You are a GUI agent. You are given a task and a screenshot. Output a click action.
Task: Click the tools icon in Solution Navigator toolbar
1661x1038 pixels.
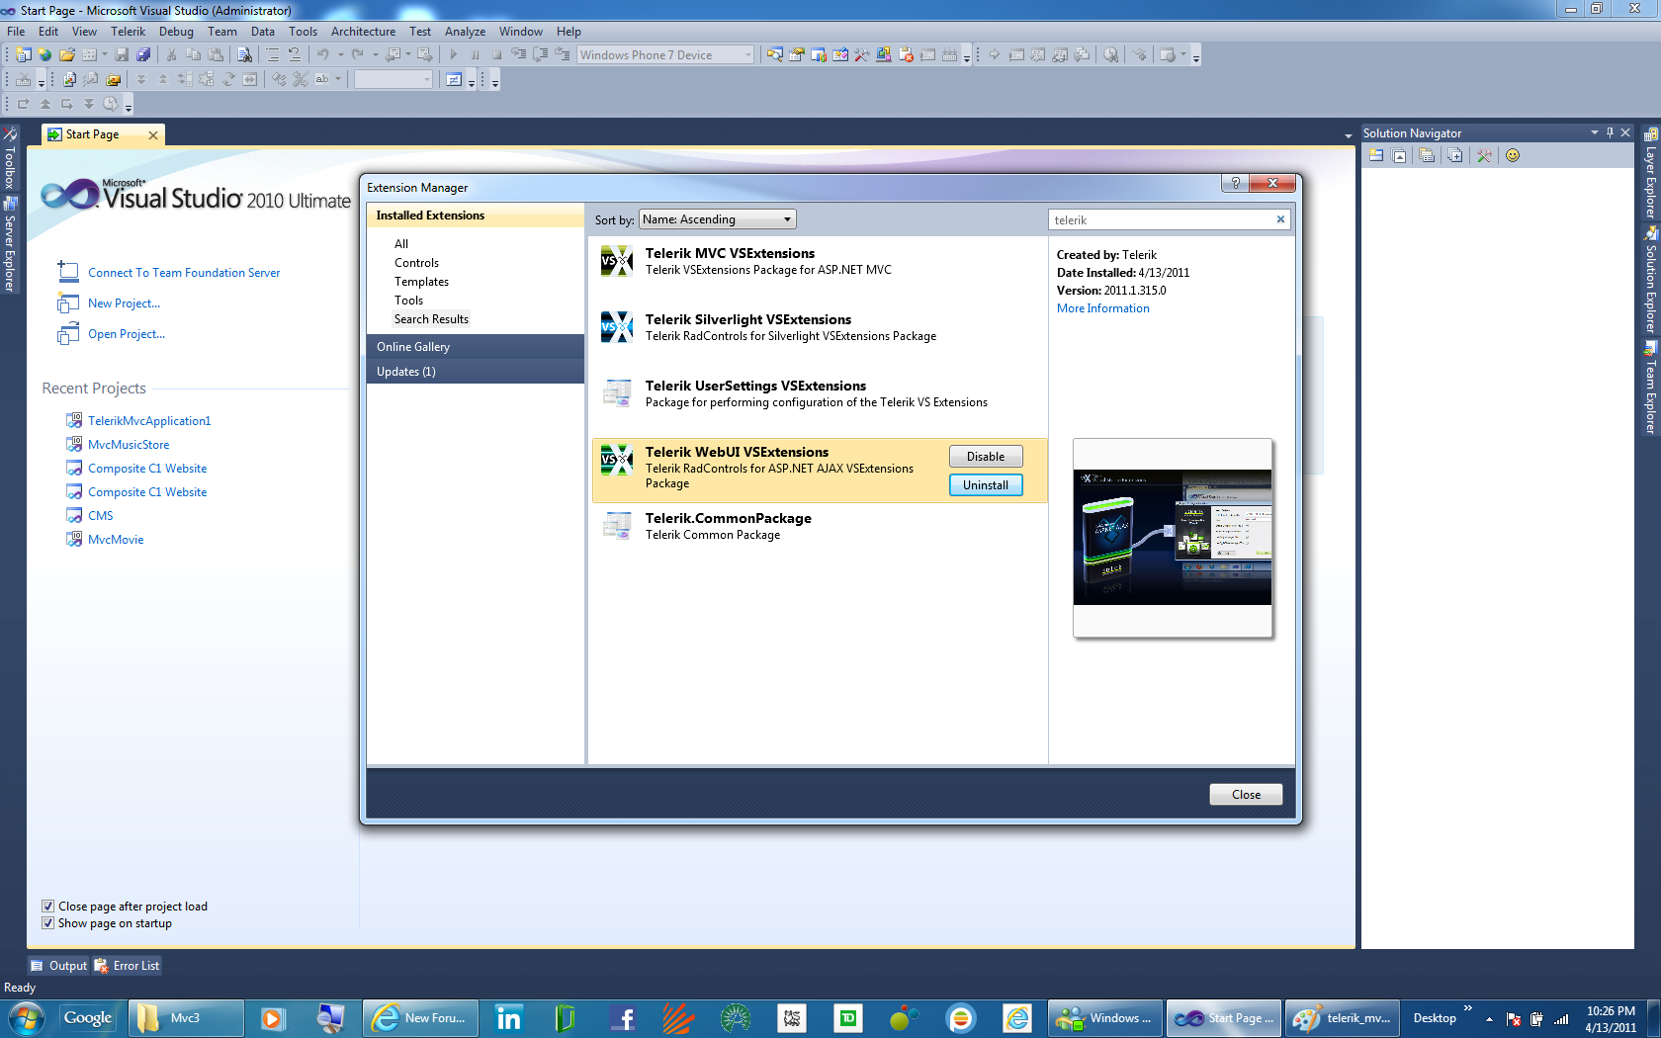(x=1484, y=155)
